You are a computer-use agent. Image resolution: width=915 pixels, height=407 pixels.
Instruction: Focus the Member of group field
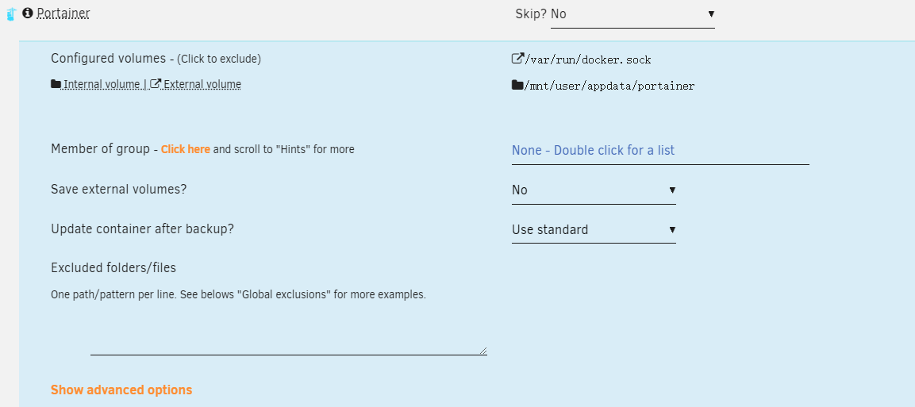[x=660, y=151]
